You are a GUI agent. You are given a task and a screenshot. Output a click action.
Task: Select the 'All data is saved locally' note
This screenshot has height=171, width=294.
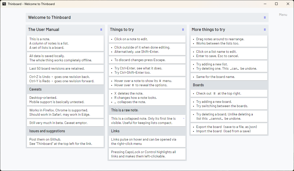pyautogui.click(x=65, y=58)
